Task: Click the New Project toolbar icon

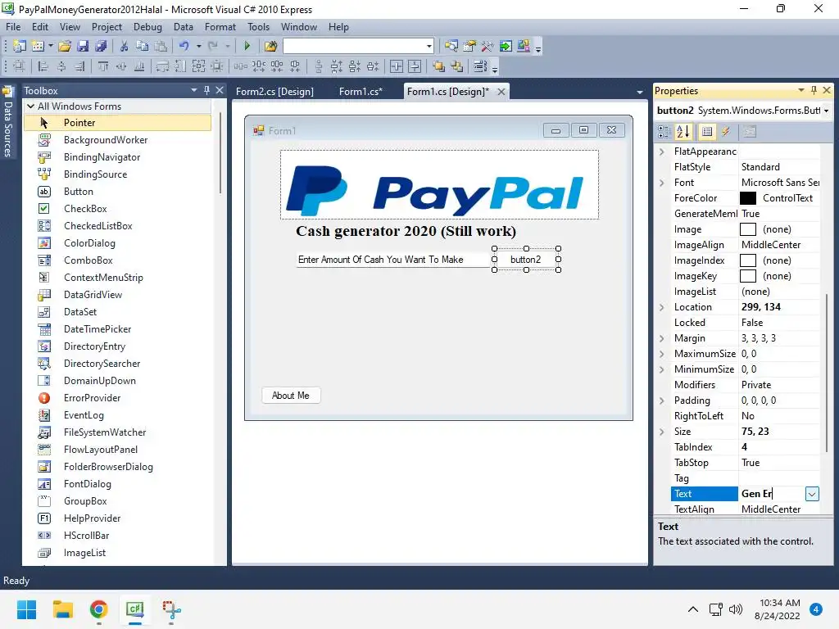Action: [20, 46]
